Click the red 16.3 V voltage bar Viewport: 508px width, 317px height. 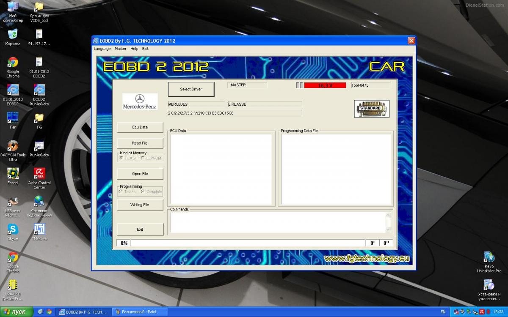point(325,85)
